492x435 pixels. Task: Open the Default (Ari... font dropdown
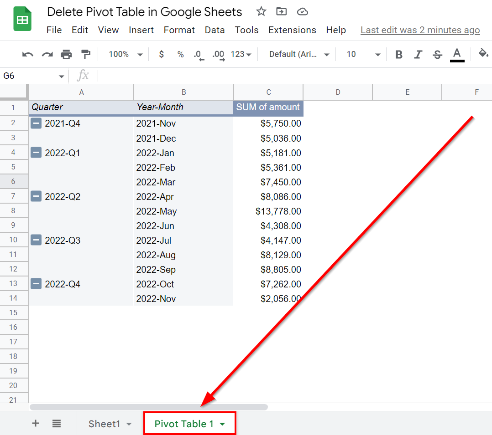coord(299,54)
